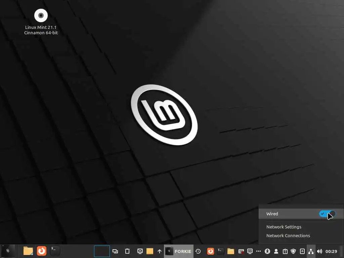Open the Linux Mint menu button
Image resolution: width=344 pixels, height=258 pixels.
click(x=8, y=251)
